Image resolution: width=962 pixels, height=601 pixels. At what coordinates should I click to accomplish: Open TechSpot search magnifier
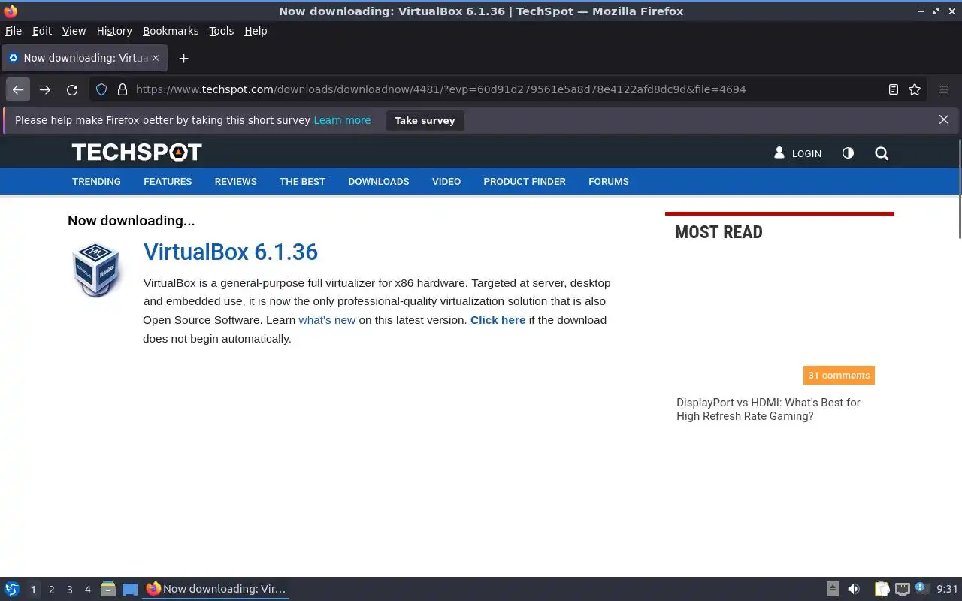[882, 153]
